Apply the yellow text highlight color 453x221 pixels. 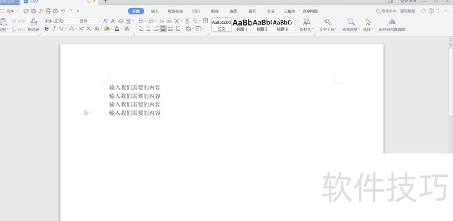(x=106, y=29)
